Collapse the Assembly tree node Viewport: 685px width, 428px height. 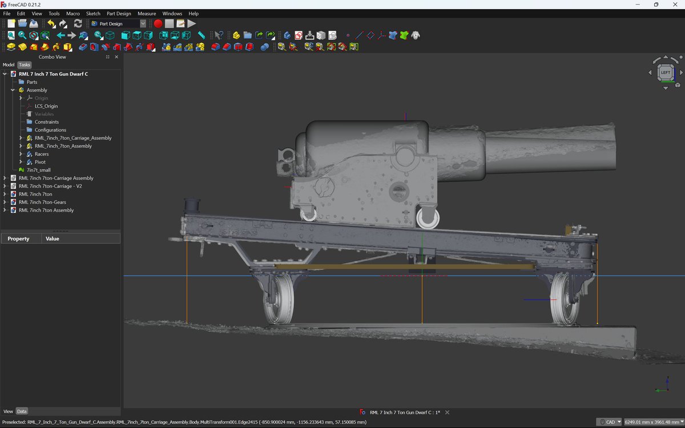pyautogui.click(x=12, y=90)
